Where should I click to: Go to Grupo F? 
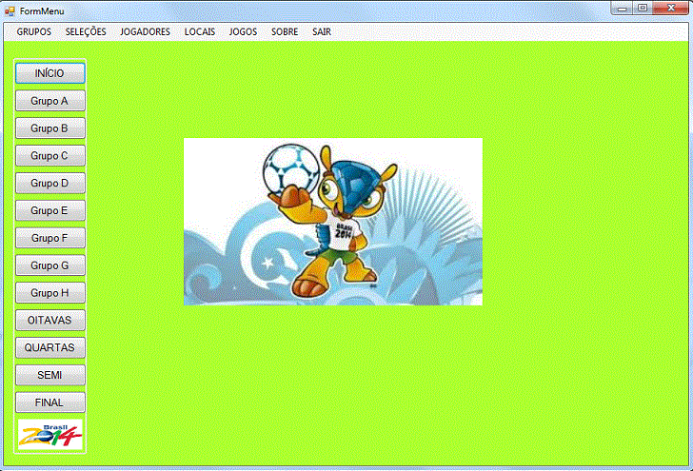coord(49,238)
